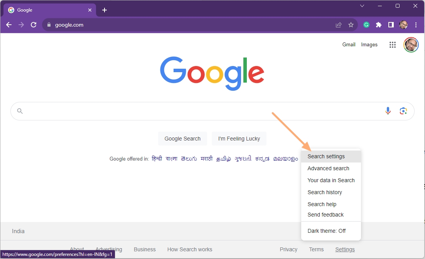This screenshot has width=425, height=259.
Task: Open the tab search chevron
Action: click(x=362, y=6)
